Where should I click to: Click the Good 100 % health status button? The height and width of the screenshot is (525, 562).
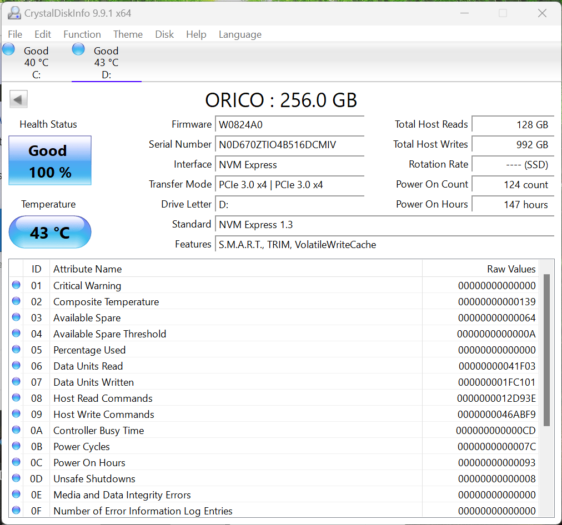point(50,160)
